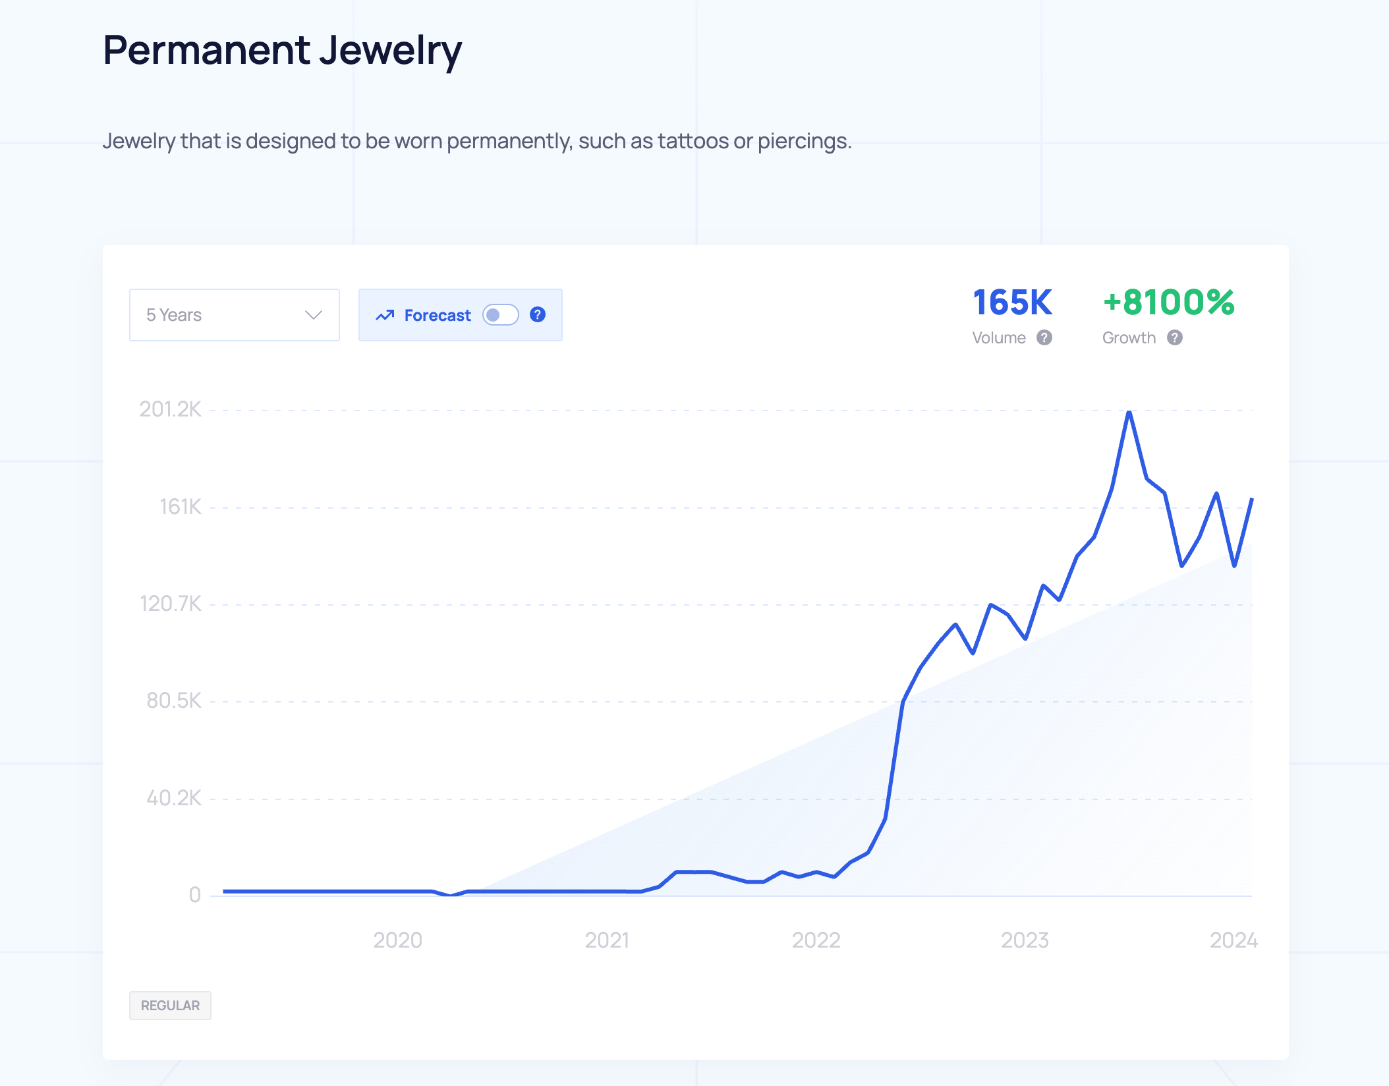Click the Volume help question mark icon
This screenshot has width=1389, height=1086.
[1044, 337]
